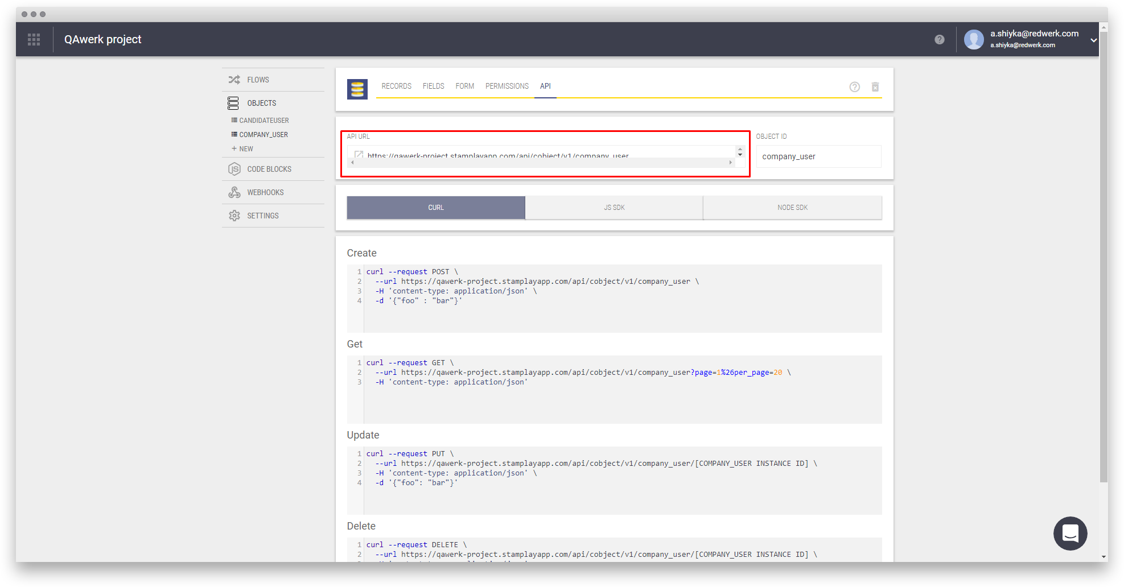
Task: Open the chat support widget
Action: point(1070,533)
